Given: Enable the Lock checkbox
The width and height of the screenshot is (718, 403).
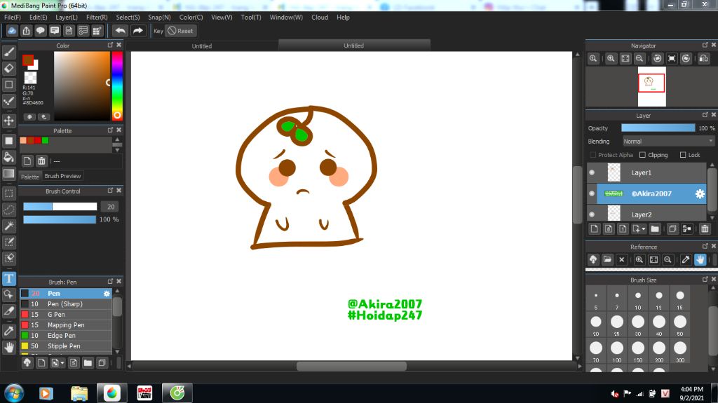Looking at the screenshot, I should [x=683, y=155].
